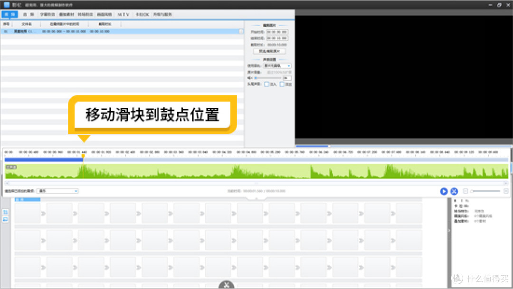Click the lower icon in the left storyboard sidebar

pyautogui.click(x=5, y=219)
